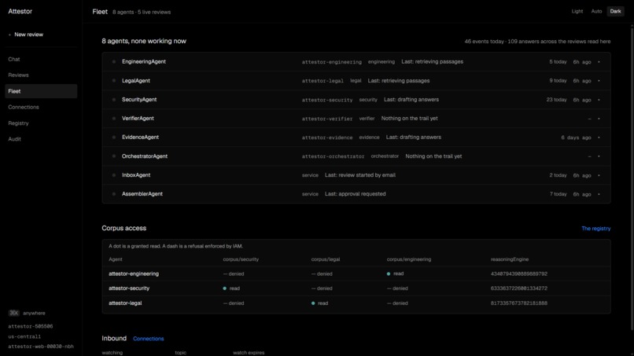Open the Audit page in sidebar

pyautogui.click(x=15, y=139)
